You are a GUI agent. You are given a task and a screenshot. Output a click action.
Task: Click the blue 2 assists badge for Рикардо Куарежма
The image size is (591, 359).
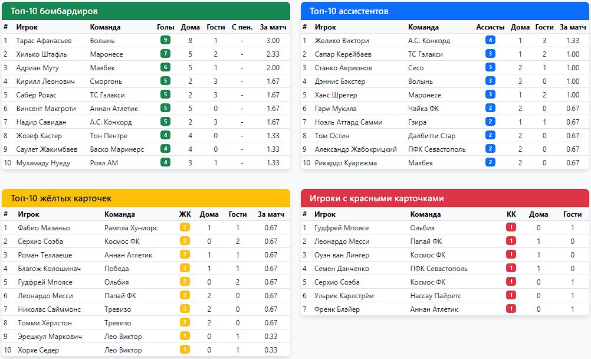[x=490, y=163]
